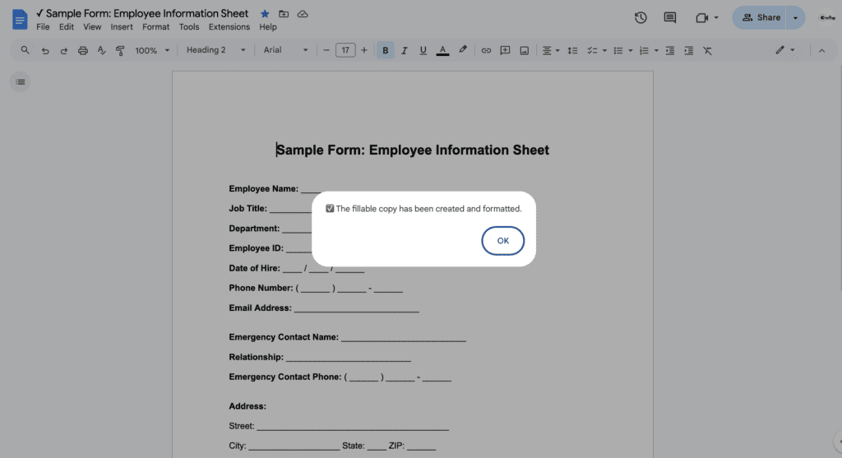This screenshot has width=842, height=458.
Task: Select the paint format roller icon
Action: coord(120,50)
